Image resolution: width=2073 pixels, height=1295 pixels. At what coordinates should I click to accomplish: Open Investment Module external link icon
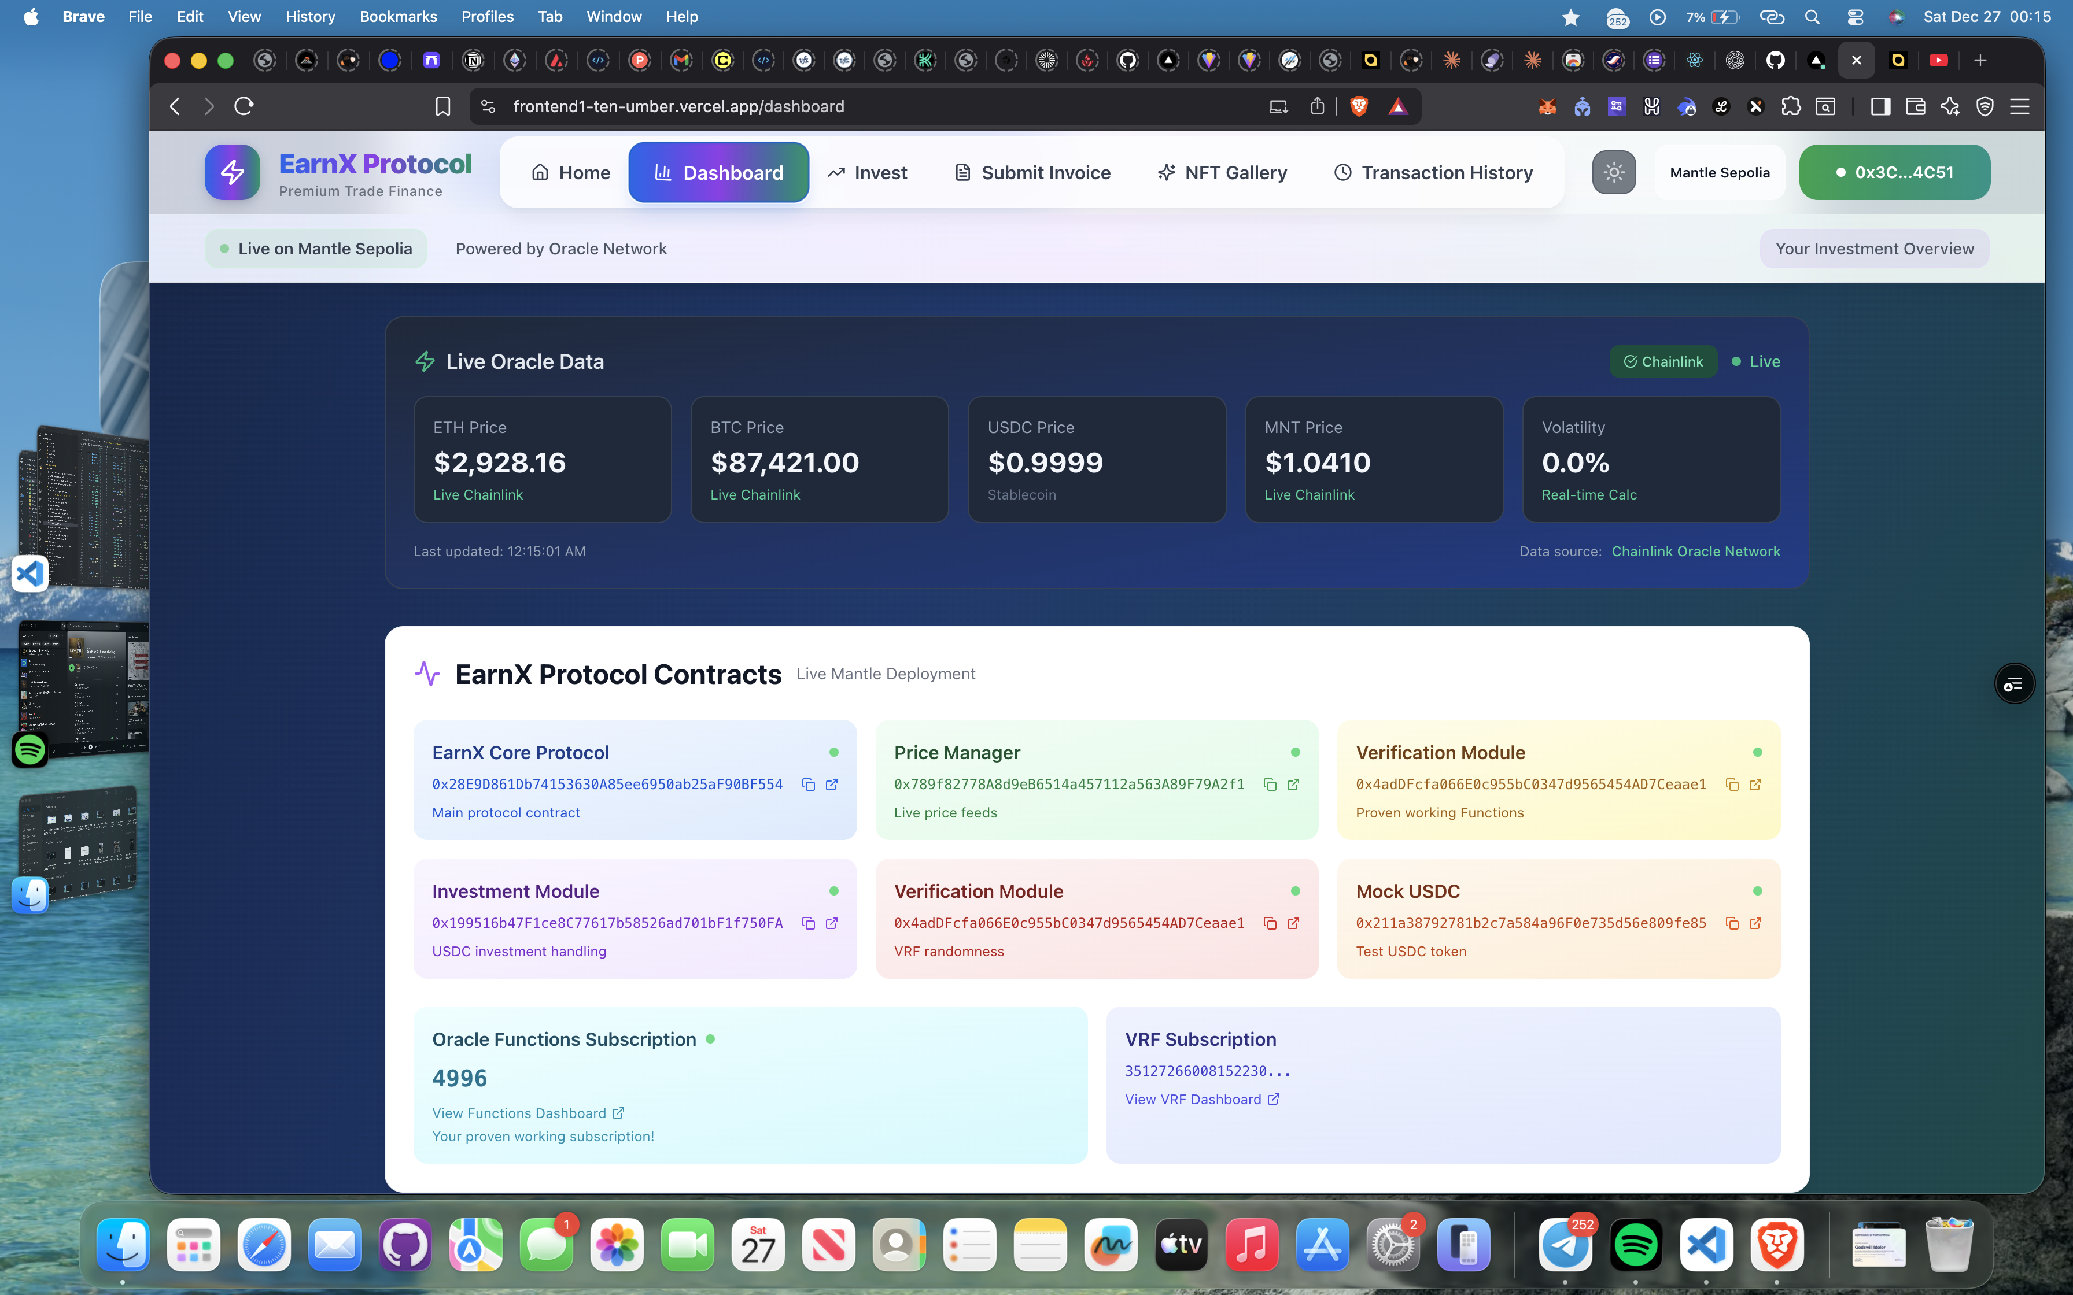pyautogui.click(x=831, y=923)
